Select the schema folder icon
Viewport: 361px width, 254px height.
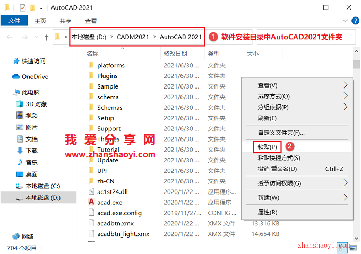91,97
